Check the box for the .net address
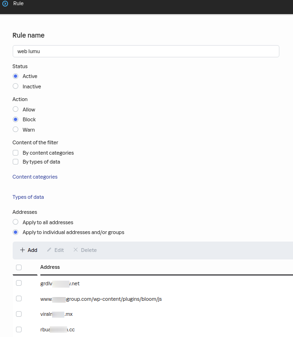Viewport: 293px width, 337px height. [19, 283]
